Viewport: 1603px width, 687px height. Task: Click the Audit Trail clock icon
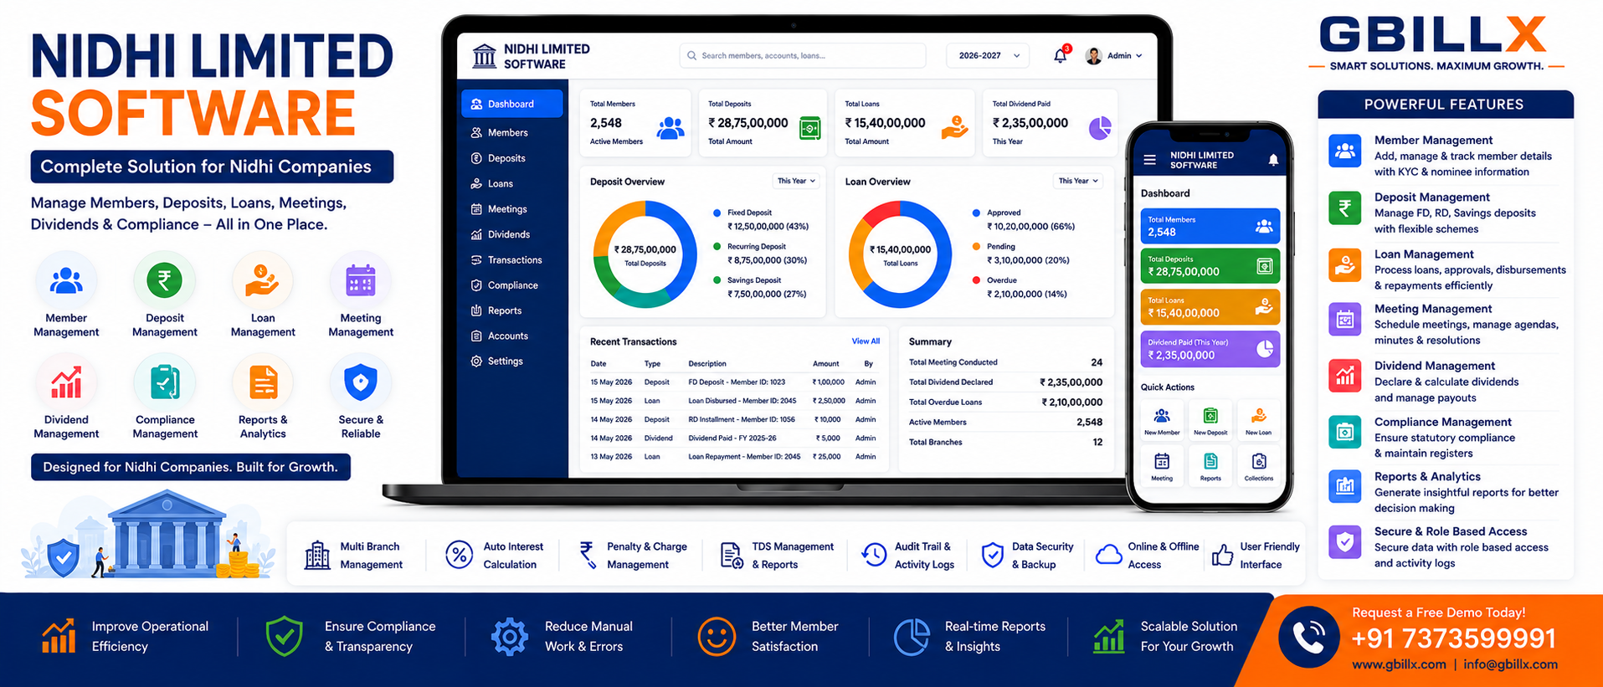point(873,555)
